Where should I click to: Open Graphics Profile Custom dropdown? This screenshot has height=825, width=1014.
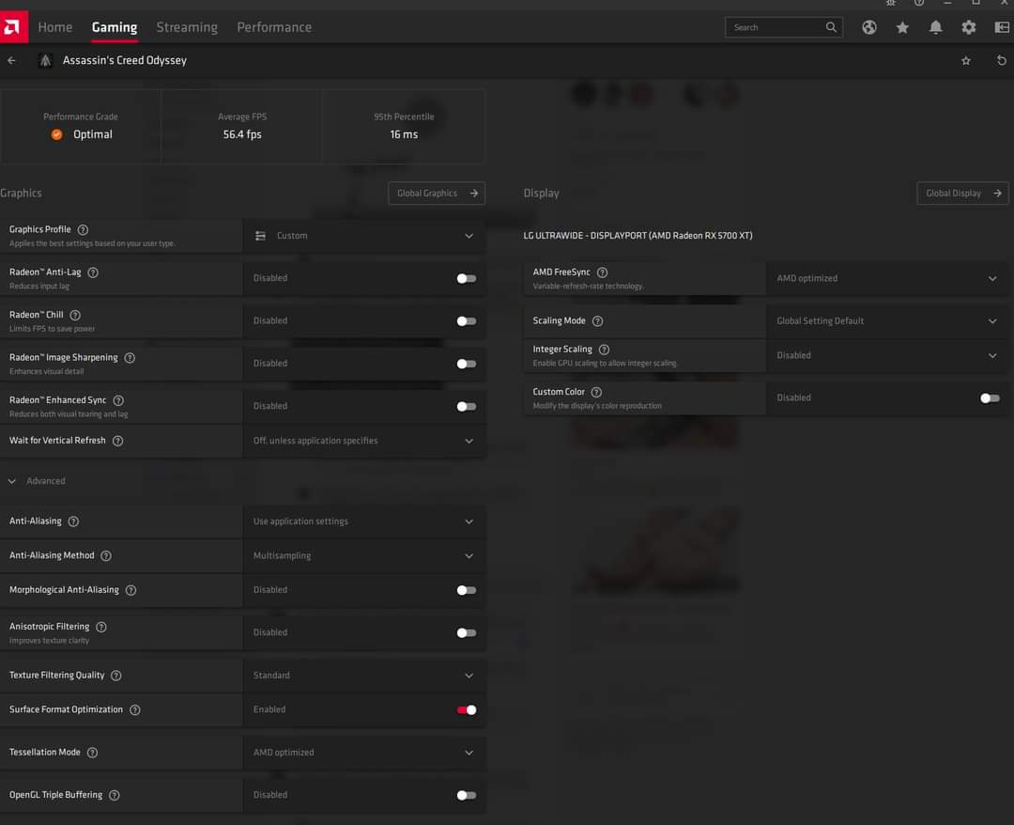364,236
